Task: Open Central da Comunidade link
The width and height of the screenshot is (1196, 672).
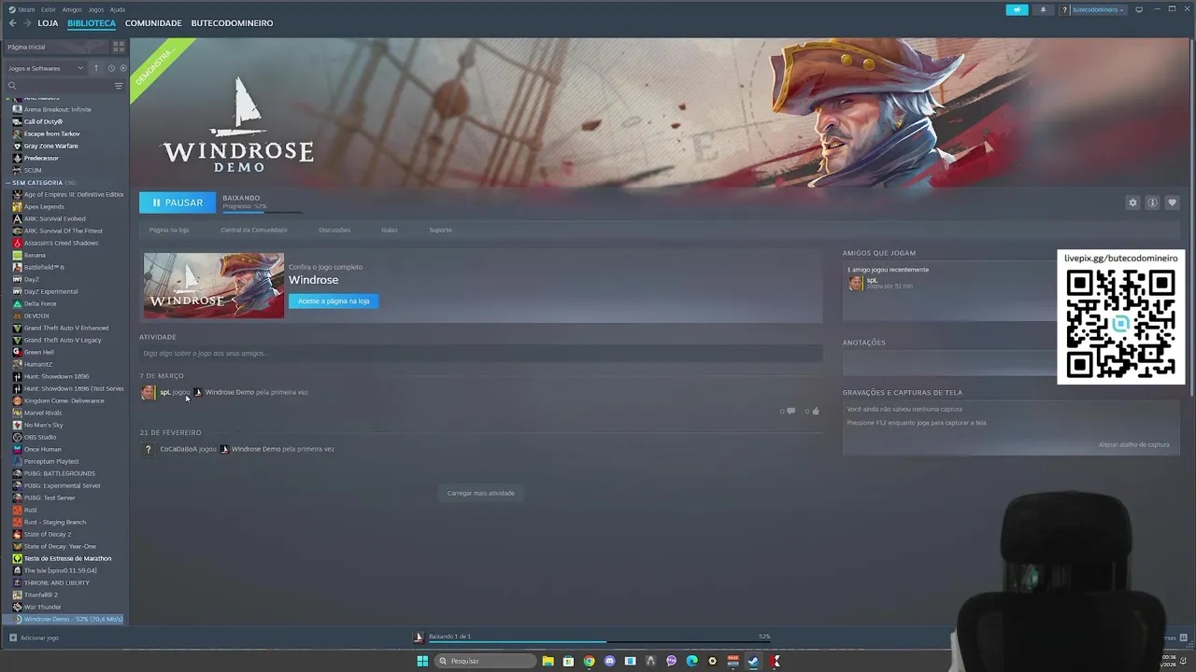Action: pos(254,230)
